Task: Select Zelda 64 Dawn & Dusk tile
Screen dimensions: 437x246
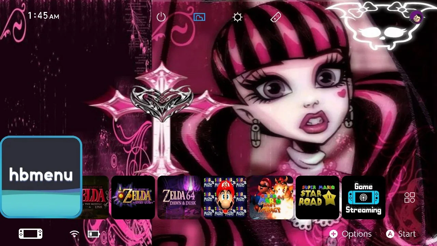Action: [179, 197]
